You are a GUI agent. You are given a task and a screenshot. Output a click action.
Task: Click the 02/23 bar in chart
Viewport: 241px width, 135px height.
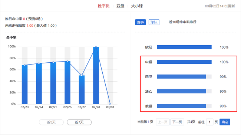(24, 85)
